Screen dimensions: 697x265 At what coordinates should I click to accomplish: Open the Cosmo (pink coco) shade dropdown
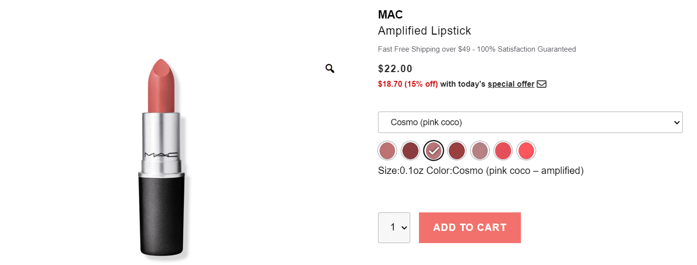point(530,122)
